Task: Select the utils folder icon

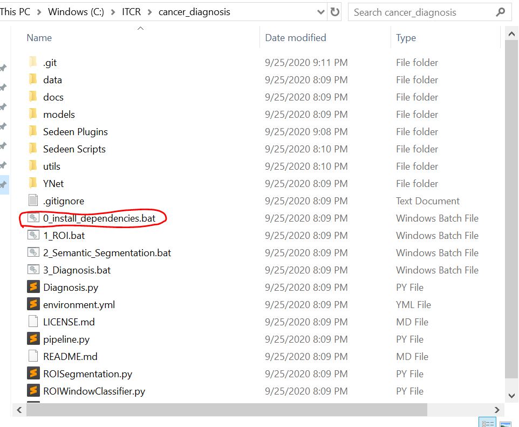Action: (x=33, y=165)
